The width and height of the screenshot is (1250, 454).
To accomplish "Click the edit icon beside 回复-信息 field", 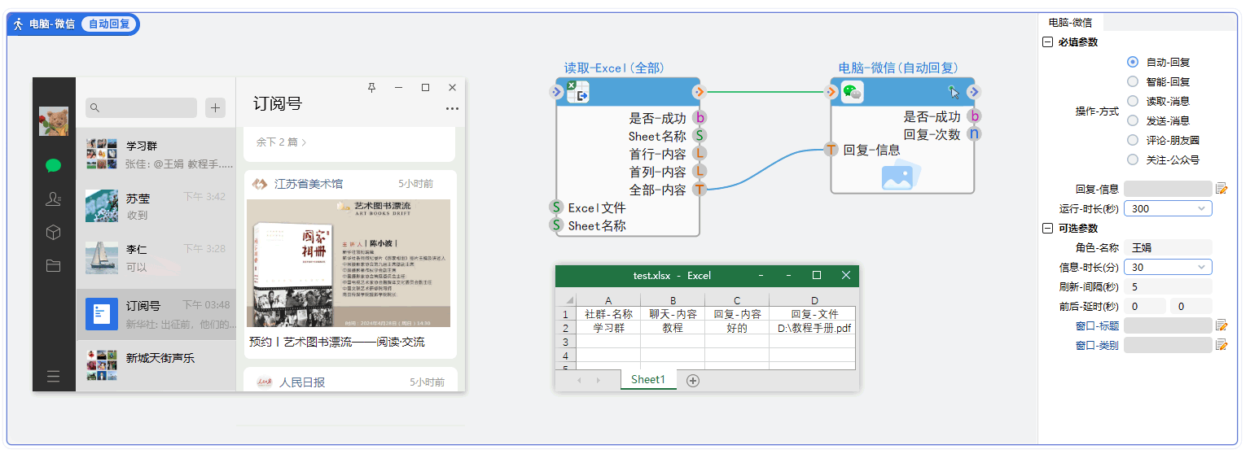I will [1221, 189].
